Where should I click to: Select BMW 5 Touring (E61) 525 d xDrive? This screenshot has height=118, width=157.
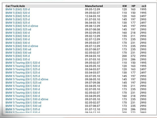pyautogui.click(x=27, y=79)
